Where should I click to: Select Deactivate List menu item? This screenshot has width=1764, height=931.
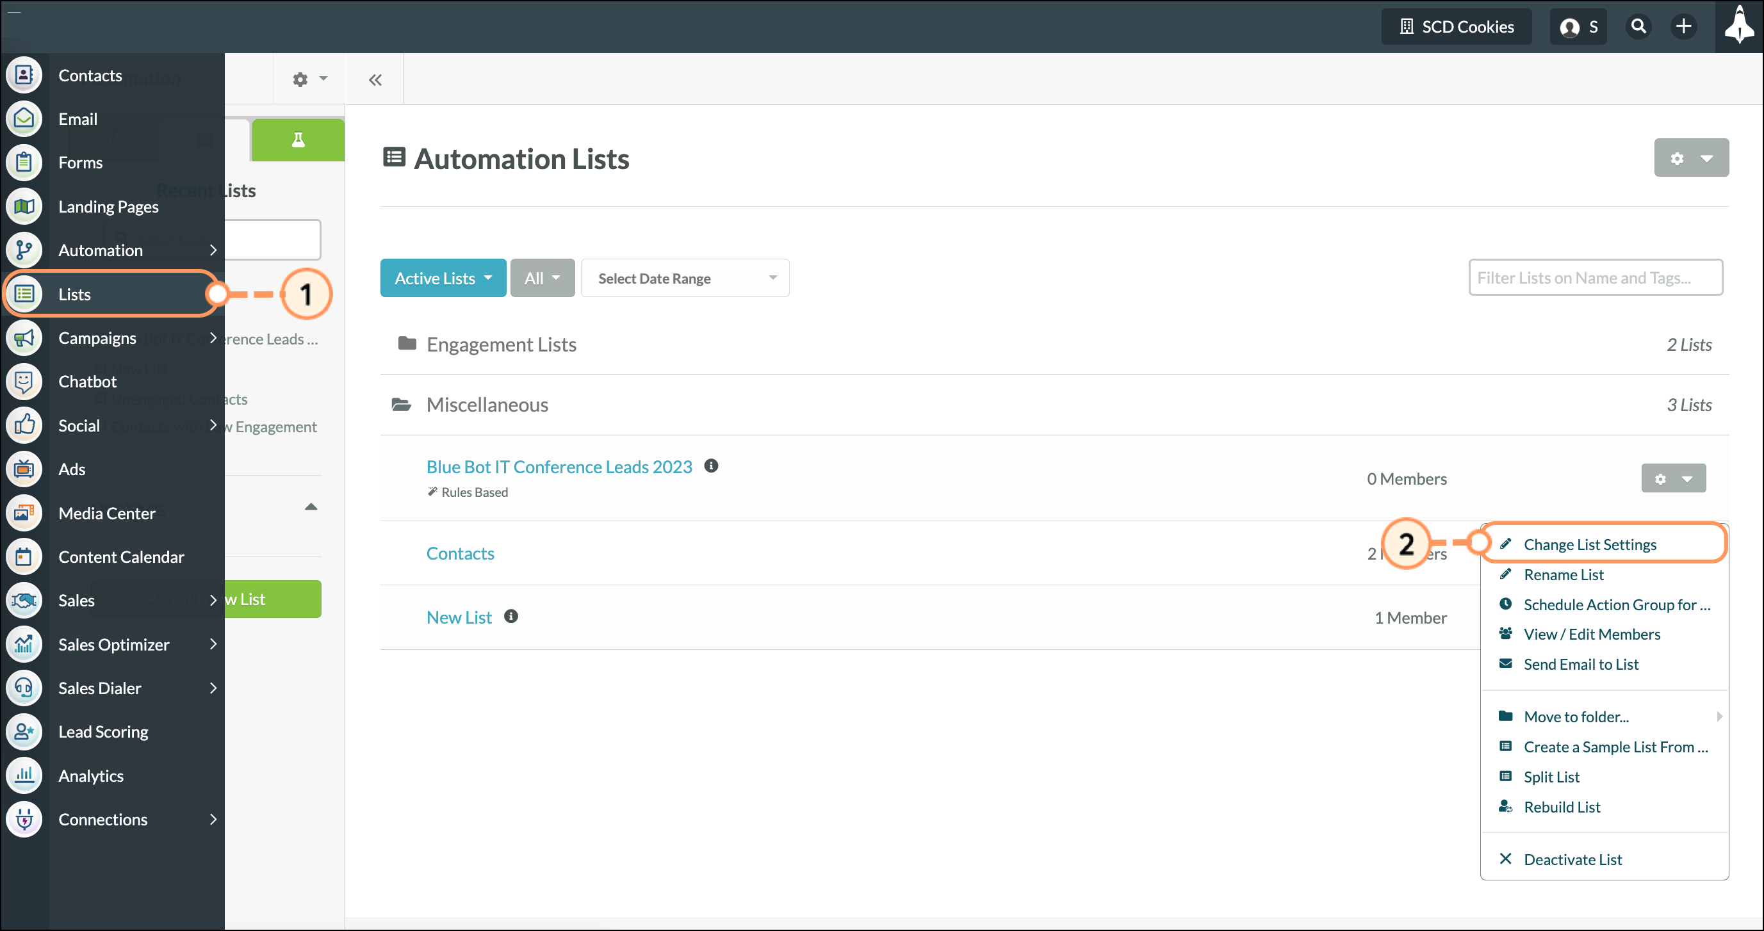pos(1572,859)
